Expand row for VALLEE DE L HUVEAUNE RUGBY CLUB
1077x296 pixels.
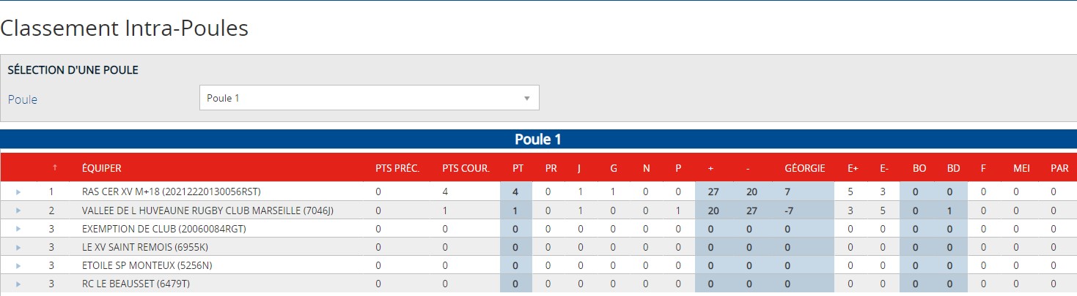tap(18, 210)
